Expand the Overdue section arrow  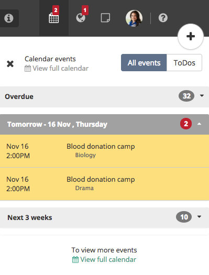(x=202, y=96)
